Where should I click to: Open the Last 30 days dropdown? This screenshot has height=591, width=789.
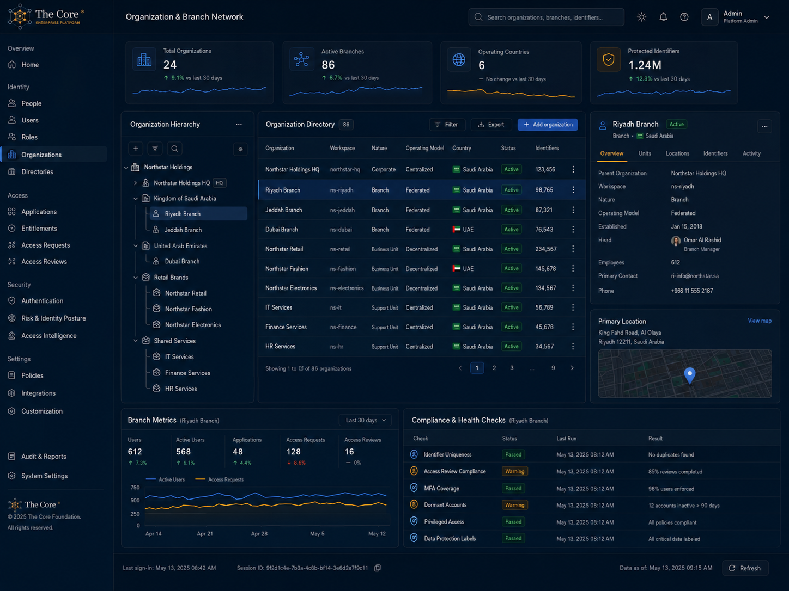(x=366, y=421)
